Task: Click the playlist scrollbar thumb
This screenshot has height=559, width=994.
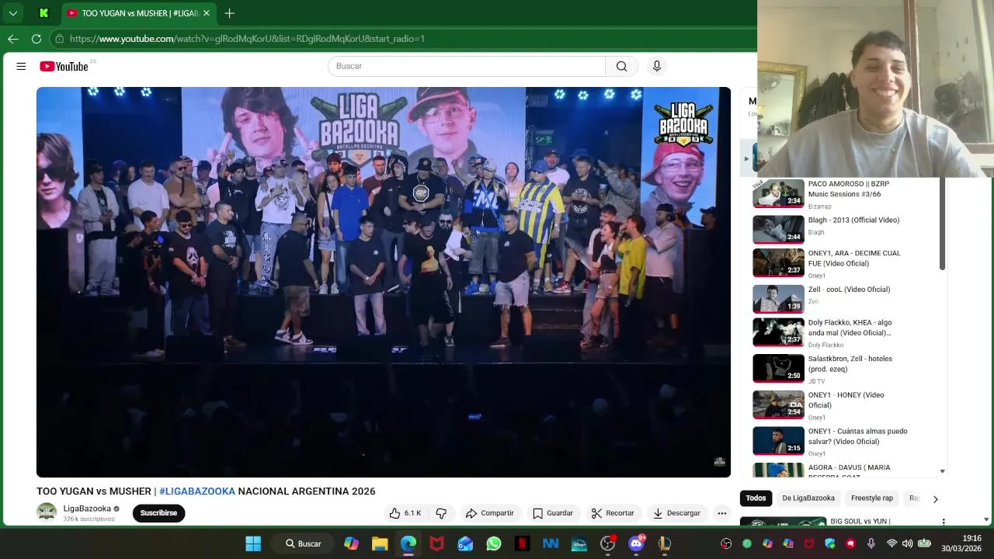Action: (942, 224)
